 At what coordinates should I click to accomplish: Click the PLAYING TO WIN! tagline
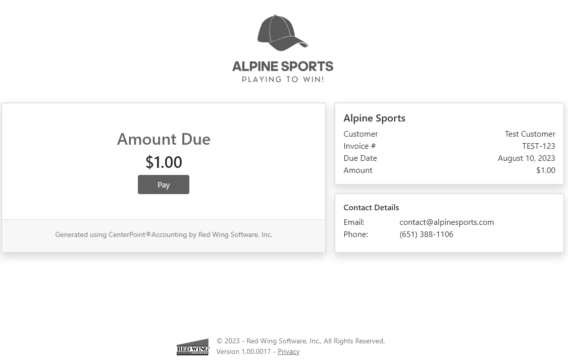(283, 80)
